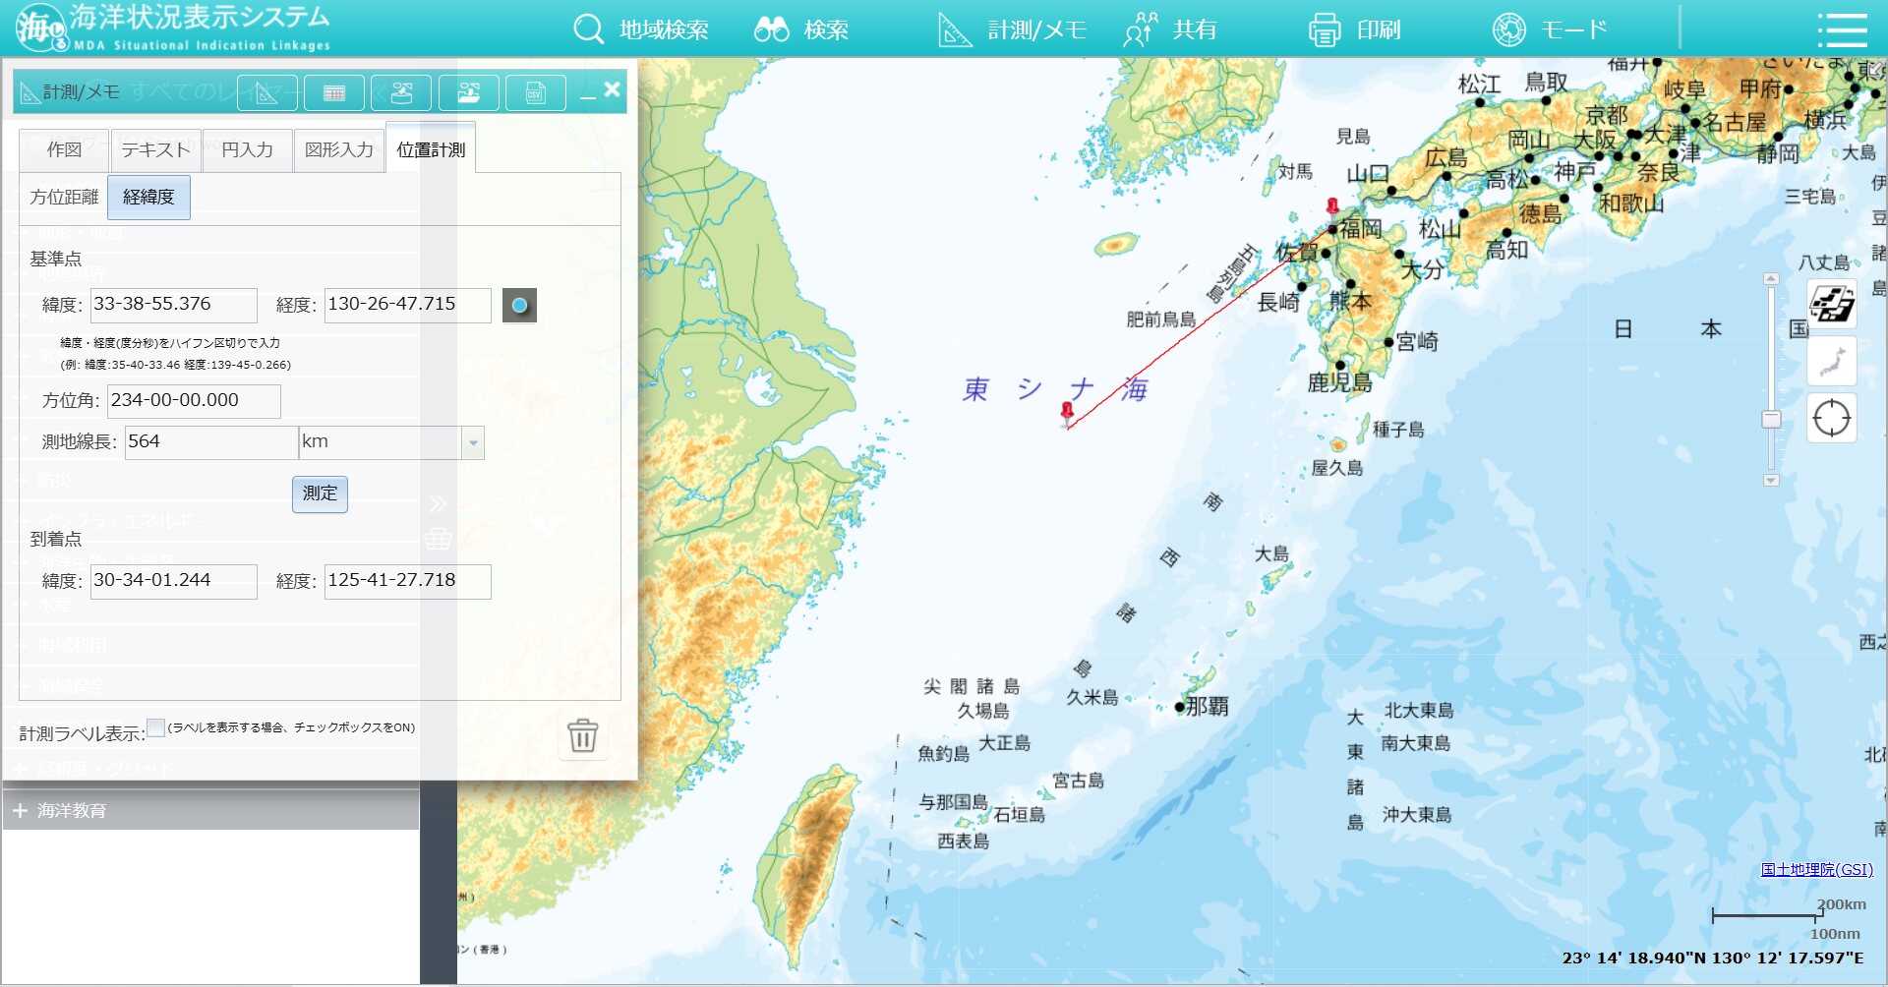Select the 位置計測 tab
The image size is (1888, 987).
point(431,149)
